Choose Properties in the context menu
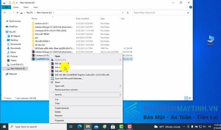Viewport: 221px width, 130px height. (59, 120)
